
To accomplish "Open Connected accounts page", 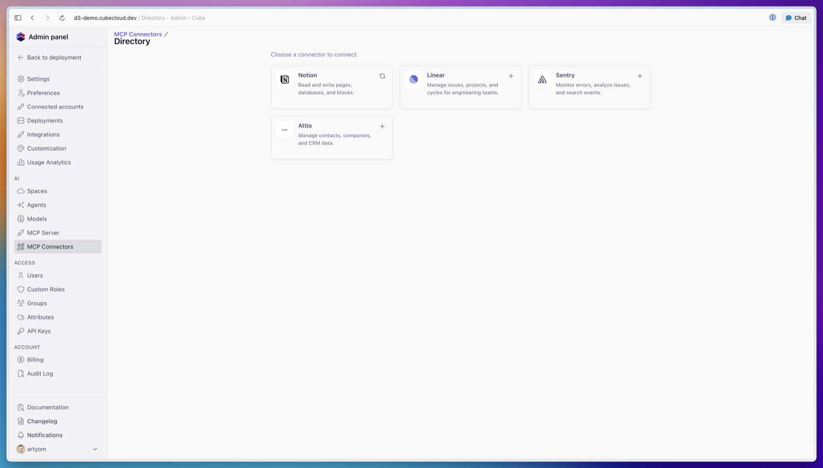I will tap(58, 107).
